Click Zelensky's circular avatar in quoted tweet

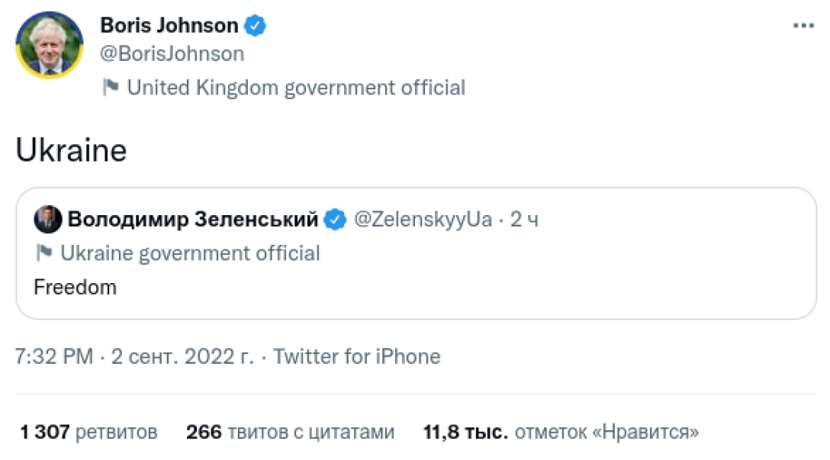click(47, 218)
